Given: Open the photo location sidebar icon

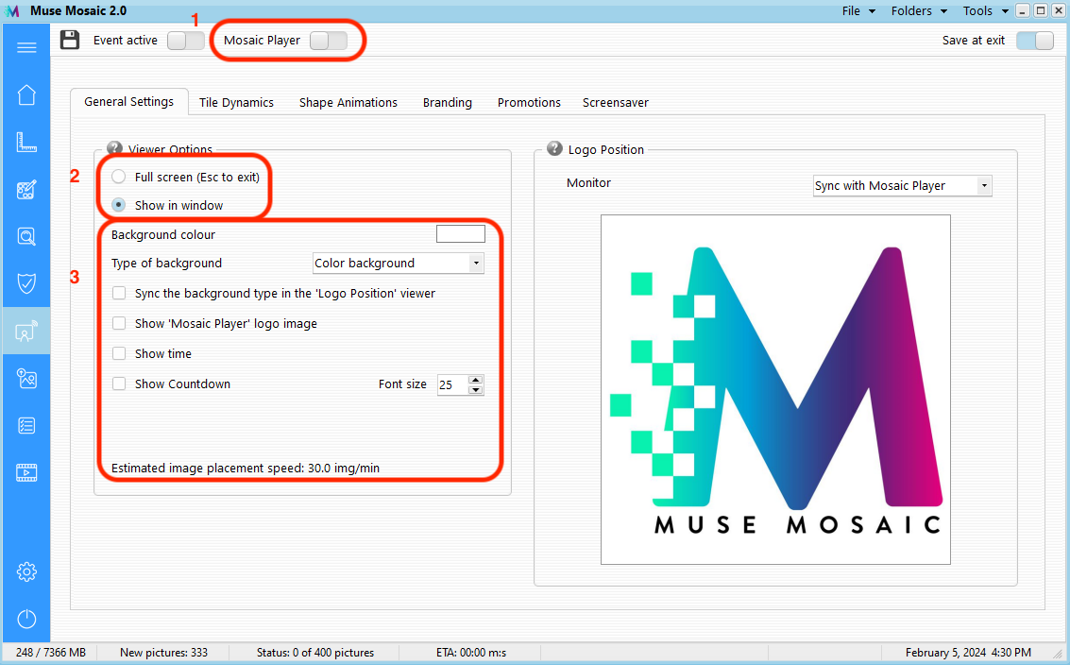Looking at the screenshot, I should (x=26, y=378).
